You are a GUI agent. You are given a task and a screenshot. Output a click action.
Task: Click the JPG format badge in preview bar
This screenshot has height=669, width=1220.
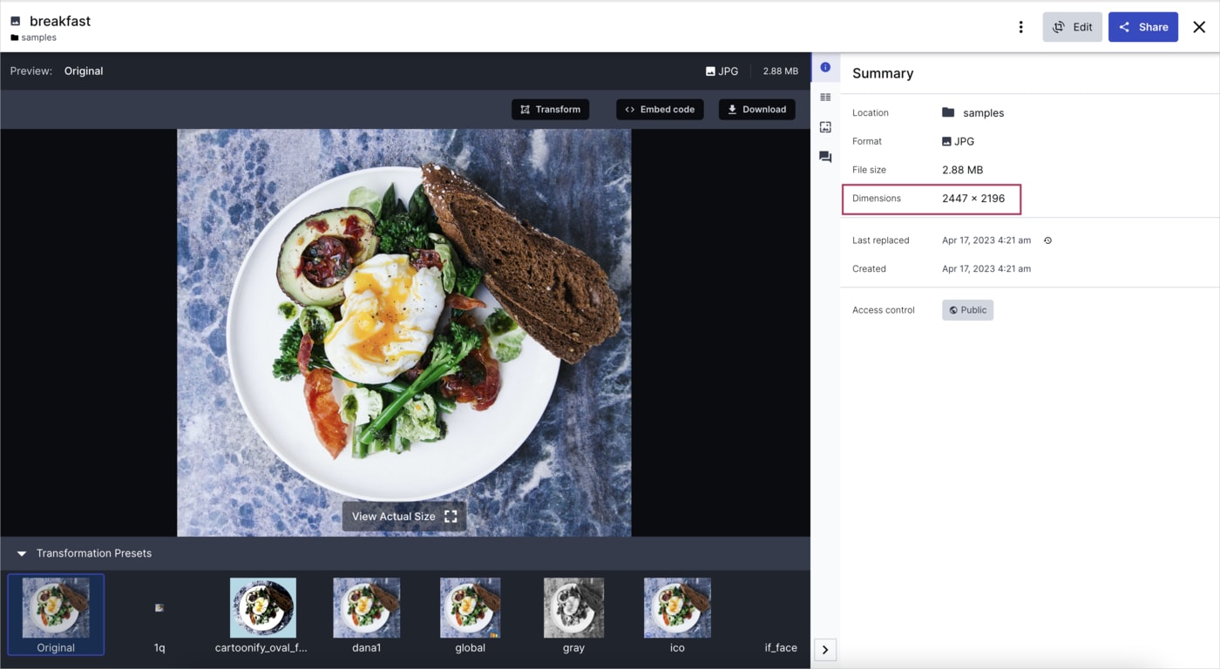pyautogui.click(x=722, y=71)
